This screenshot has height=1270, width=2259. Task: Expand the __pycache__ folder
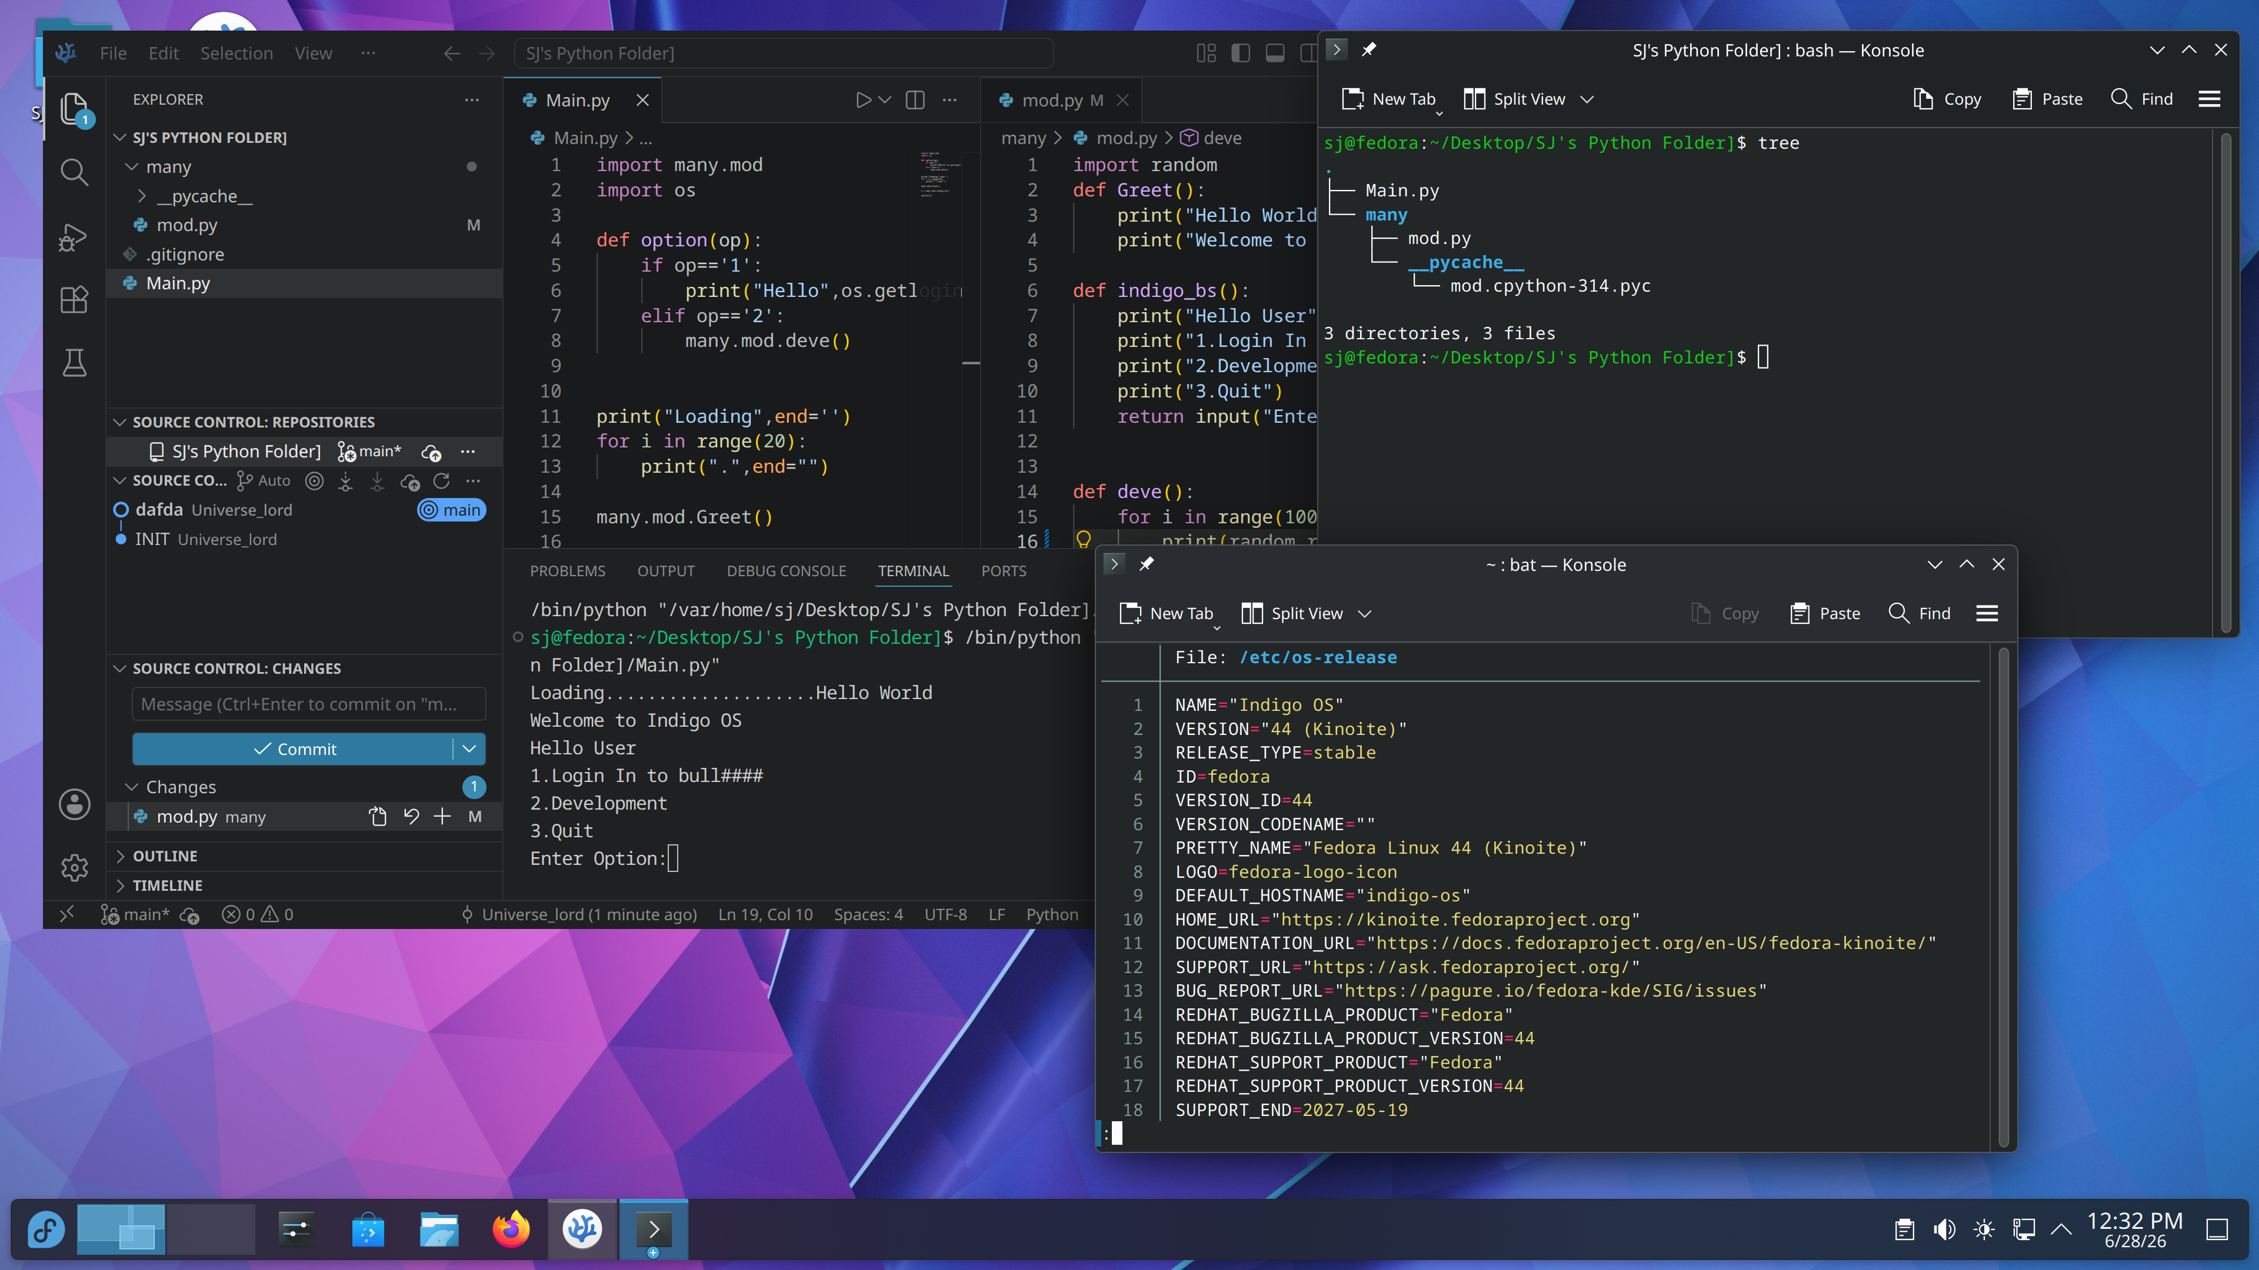coord(142,196)
